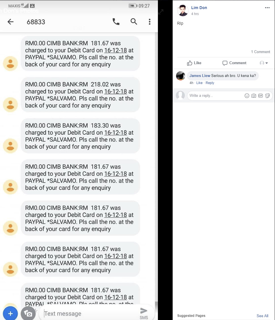Tap the back arrow in SMS header

click(10, 22)
